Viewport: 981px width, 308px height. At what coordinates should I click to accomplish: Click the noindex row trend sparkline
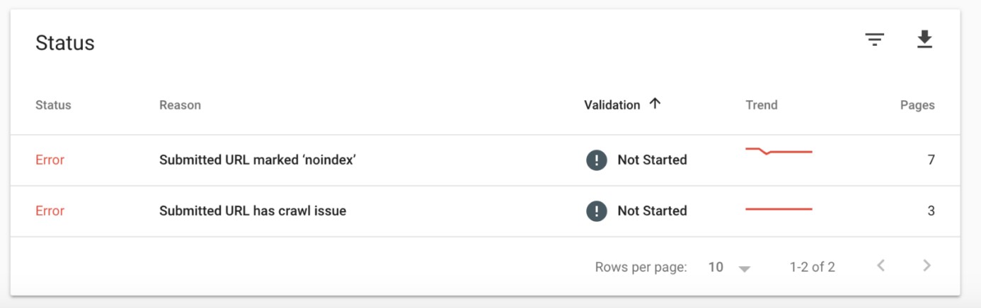[x=779, y=151]
